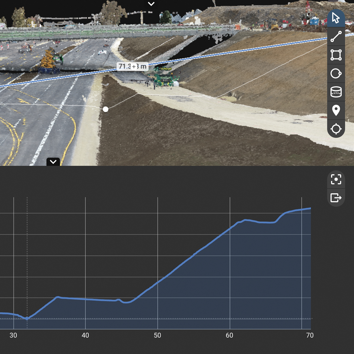The height and width of the screenshot is (354, 354).
Task: Click the 50 tick on distance axis
Action: (x=158, y=335)
